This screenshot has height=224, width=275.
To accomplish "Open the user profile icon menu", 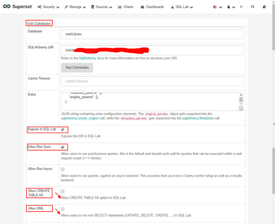I will pyautogui.click(x=229, y=7).
